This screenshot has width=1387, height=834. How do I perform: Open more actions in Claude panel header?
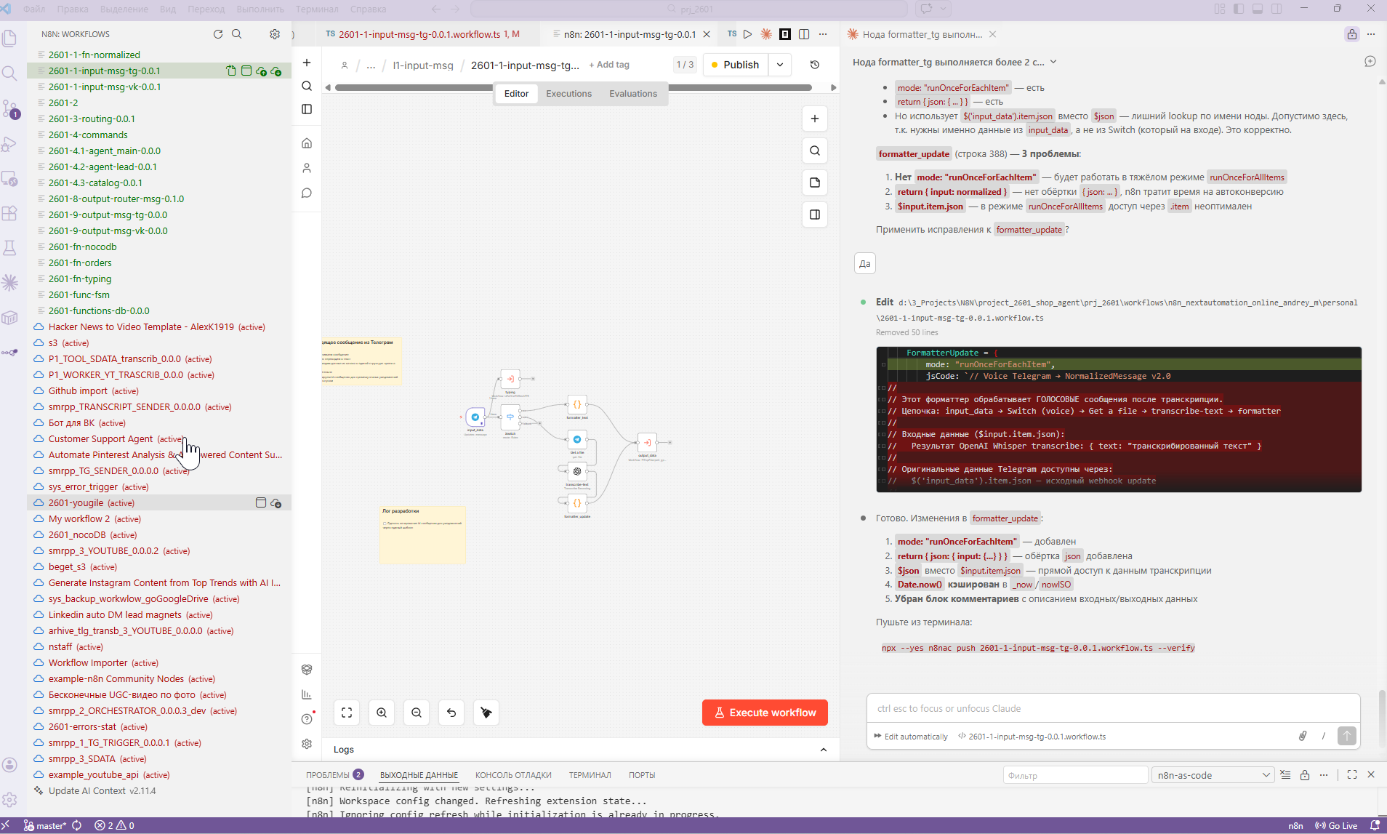(1371, 34)
